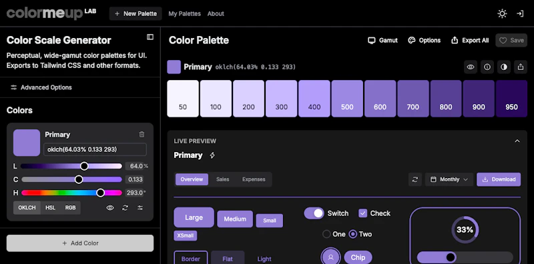Switch color mode to OKLCH
The height and width of the screenshot is (264, 534).
click(27, 207)
